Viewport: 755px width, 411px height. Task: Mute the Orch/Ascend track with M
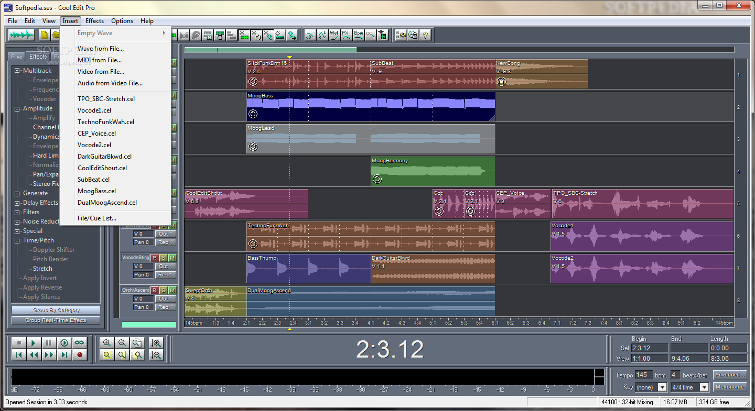[172, 290]
